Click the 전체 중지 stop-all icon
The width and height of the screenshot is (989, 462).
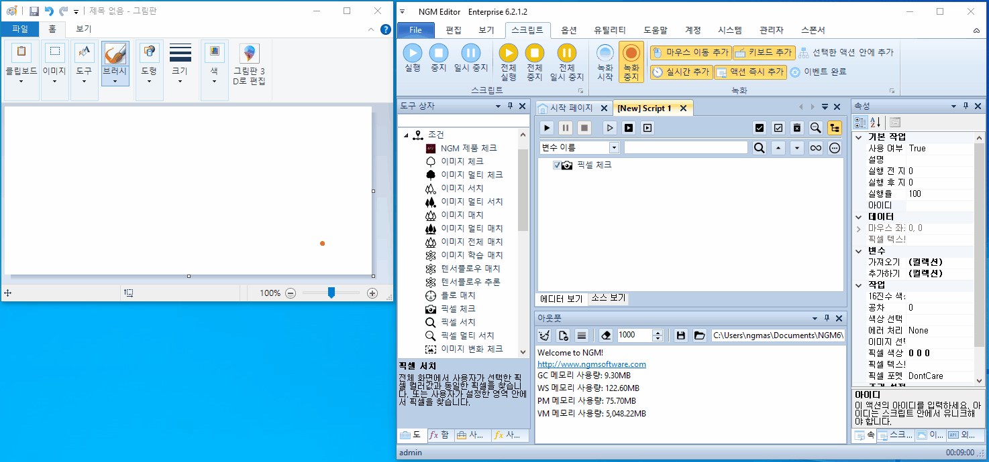[535, 53]
